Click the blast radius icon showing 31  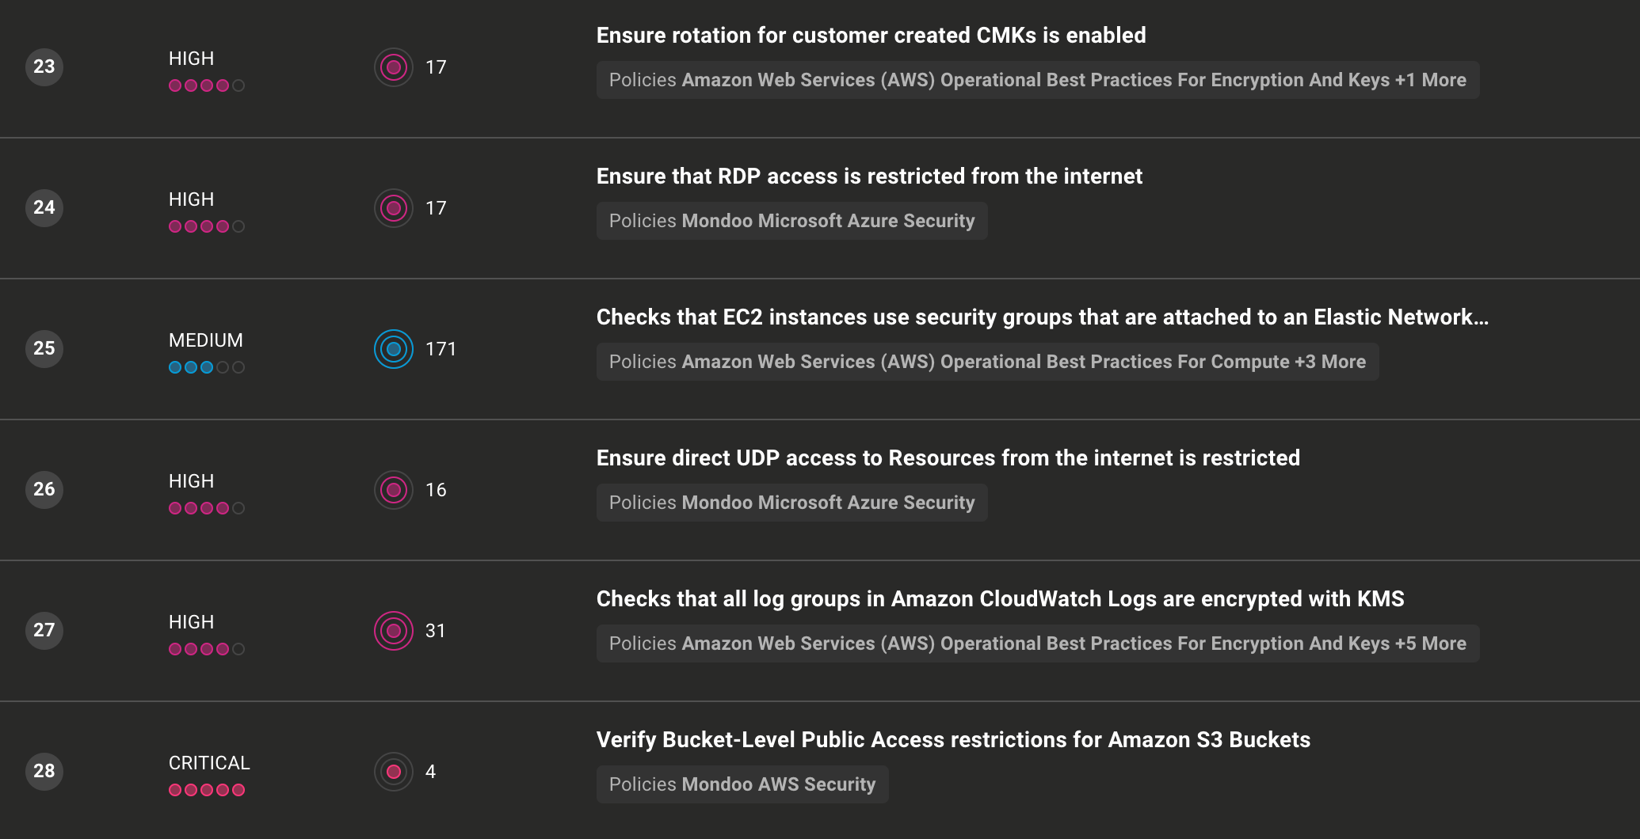(x=394, y=631)
